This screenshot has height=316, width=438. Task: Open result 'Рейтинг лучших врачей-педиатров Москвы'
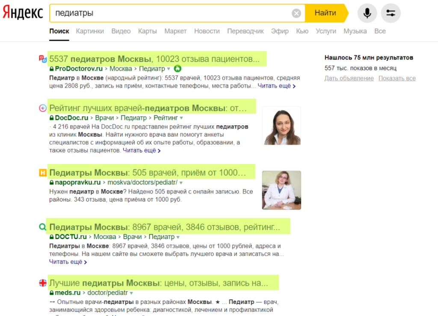(148, 108)
